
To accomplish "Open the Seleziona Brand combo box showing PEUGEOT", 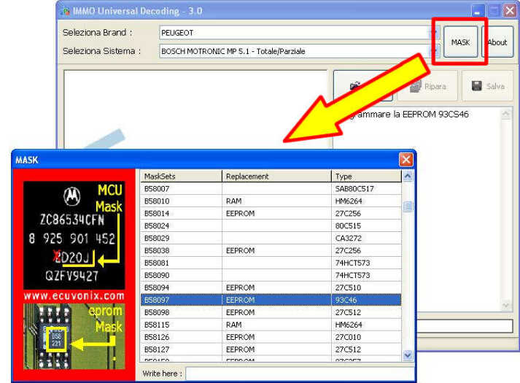I will [300, 33].
